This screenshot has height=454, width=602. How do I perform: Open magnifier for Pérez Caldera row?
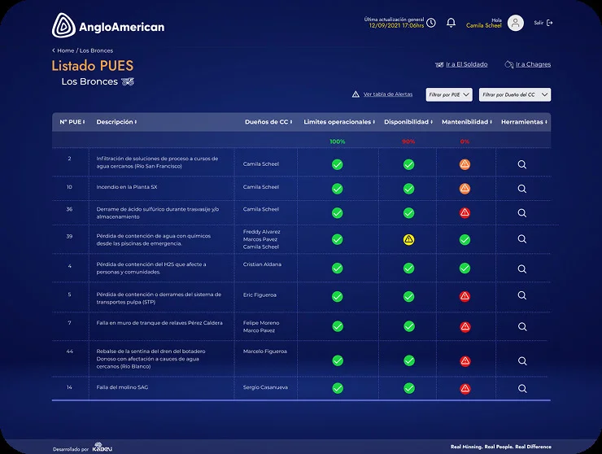(x=522, y=326)
